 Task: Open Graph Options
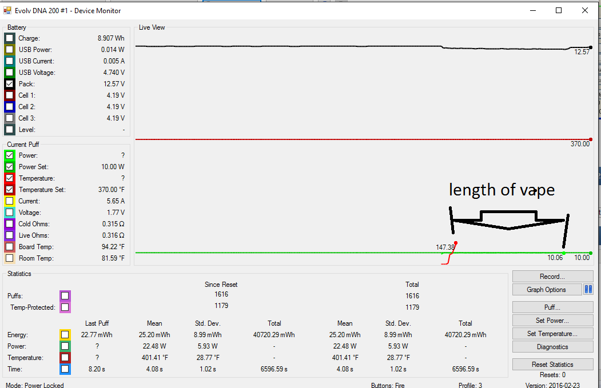click(546, 290)
